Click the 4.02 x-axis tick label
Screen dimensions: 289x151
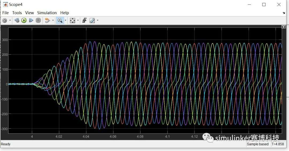point(59,137)
